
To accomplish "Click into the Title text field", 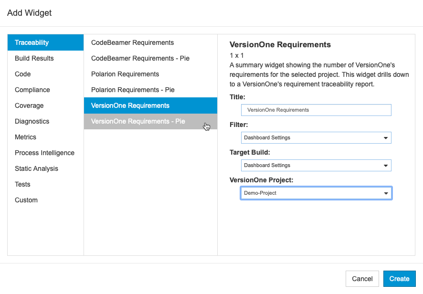I will point(316,110).
